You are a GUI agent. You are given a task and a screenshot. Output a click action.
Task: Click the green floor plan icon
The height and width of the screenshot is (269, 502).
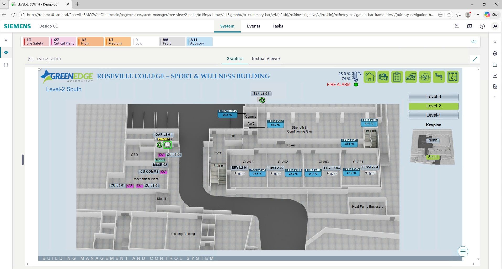tap(452, 77)
